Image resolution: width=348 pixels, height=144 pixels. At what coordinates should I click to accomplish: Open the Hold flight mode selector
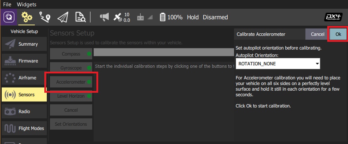tap(193, 17)
